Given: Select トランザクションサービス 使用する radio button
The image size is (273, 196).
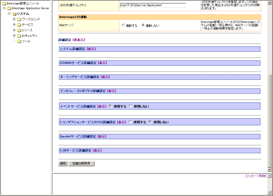Looking at the screenshot, I should [130, 122].
